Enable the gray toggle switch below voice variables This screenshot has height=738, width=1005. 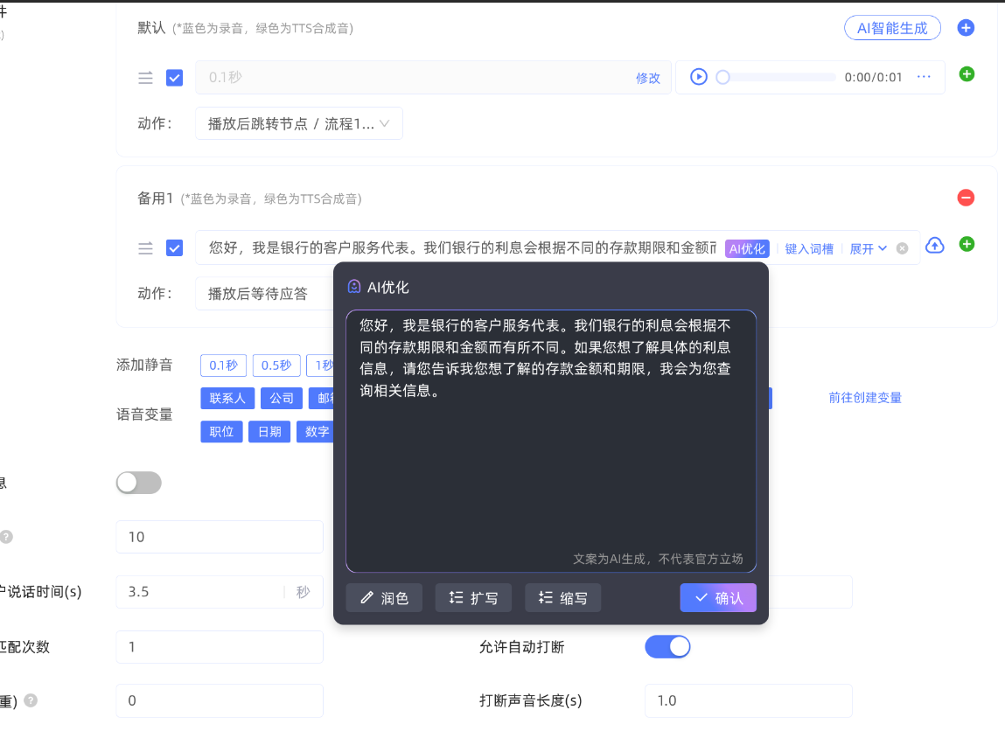click(x=139, y=483)
